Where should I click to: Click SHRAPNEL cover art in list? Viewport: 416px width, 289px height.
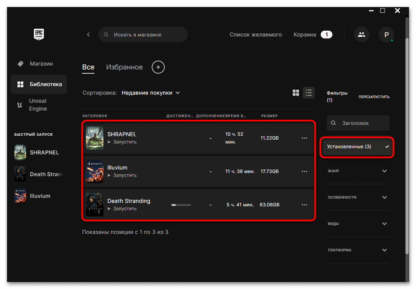click(x=95, y=138)
